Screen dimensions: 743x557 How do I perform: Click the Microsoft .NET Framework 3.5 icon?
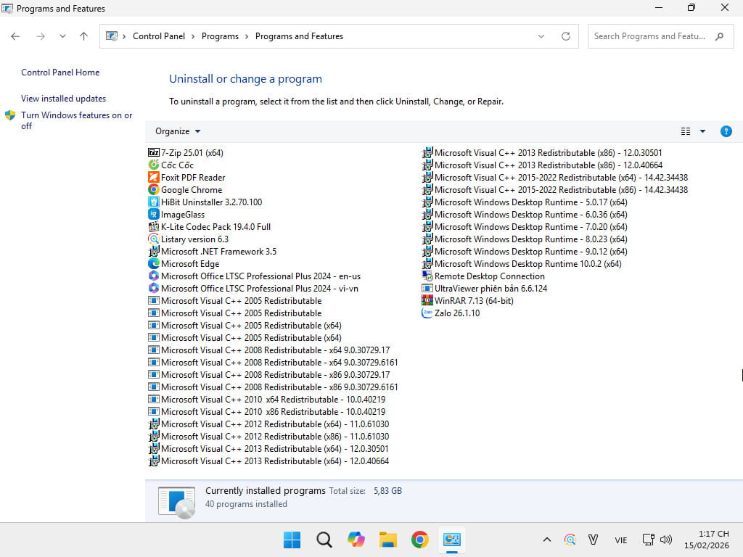[x=154, y=251]
